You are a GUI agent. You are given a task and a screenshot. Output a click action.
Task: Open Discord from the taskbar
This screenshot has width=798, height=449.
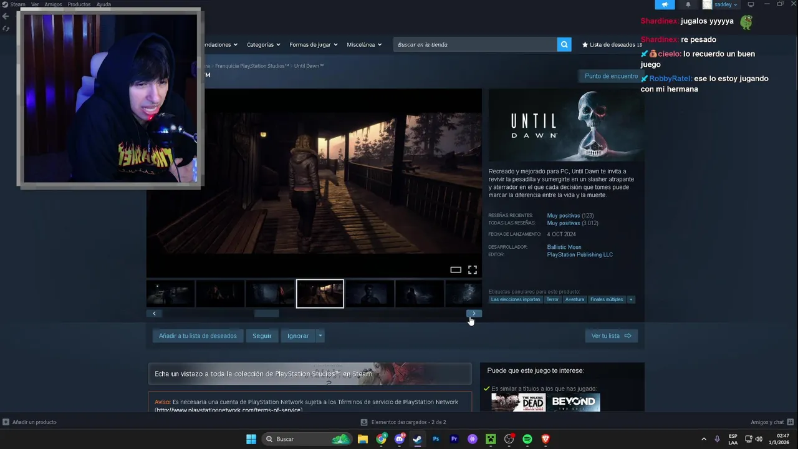pyautogui.click(x=400, y=439)
